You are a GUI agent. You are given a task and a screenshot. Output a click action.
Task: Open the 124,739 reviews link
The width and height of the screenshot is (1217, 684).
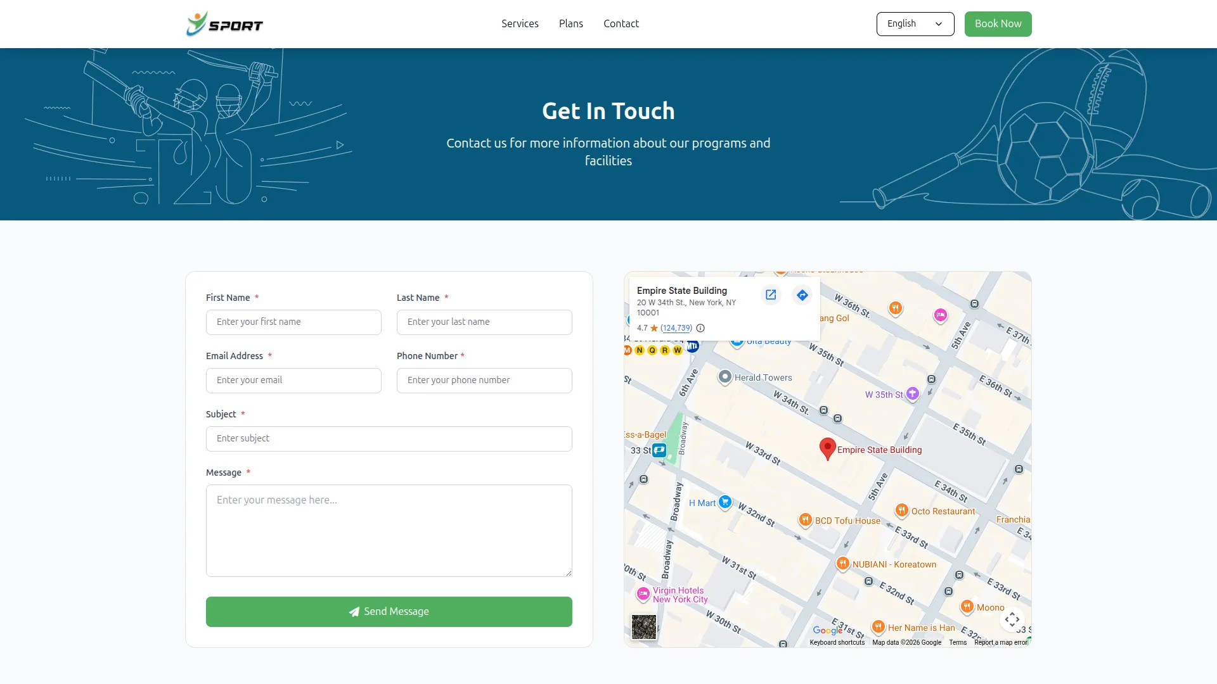tap(676, 328)
